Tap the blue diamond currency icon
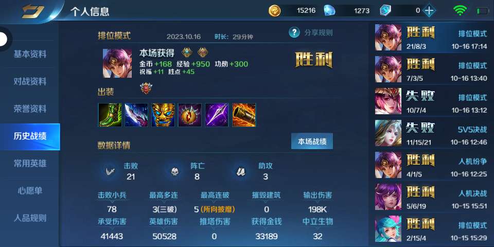The image size is (494, 247). 329,11
